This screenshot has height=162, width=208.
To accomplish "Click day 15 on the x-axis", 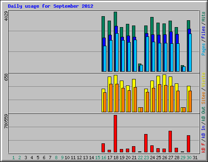I will click(x=97, y=158).
